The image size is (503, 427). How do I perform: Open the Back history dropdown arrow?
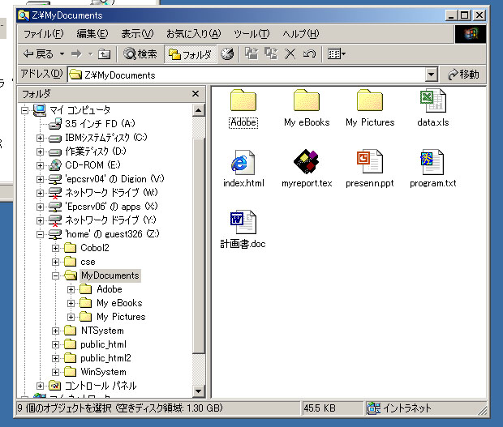62,53
